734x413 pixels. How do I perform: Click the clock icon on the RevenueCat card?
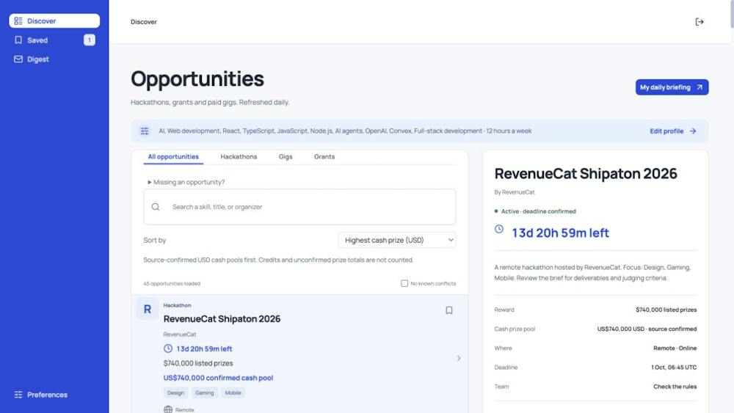pos(168,348)
